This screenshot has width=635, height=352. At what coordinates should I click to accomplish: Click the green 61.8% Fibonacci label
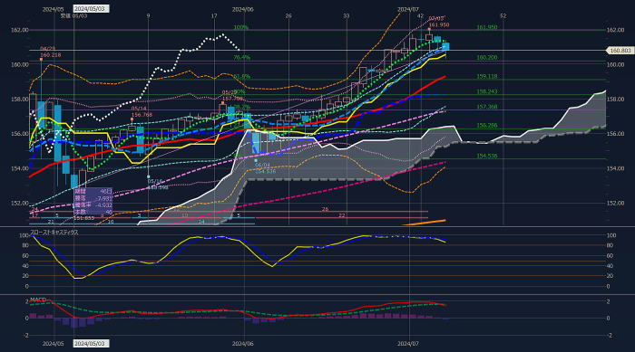(x=242, y=76)
